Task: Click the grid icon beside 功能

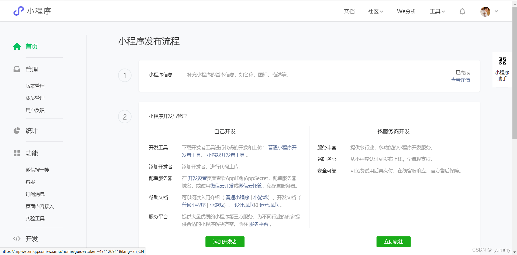Action: [17, 153]
